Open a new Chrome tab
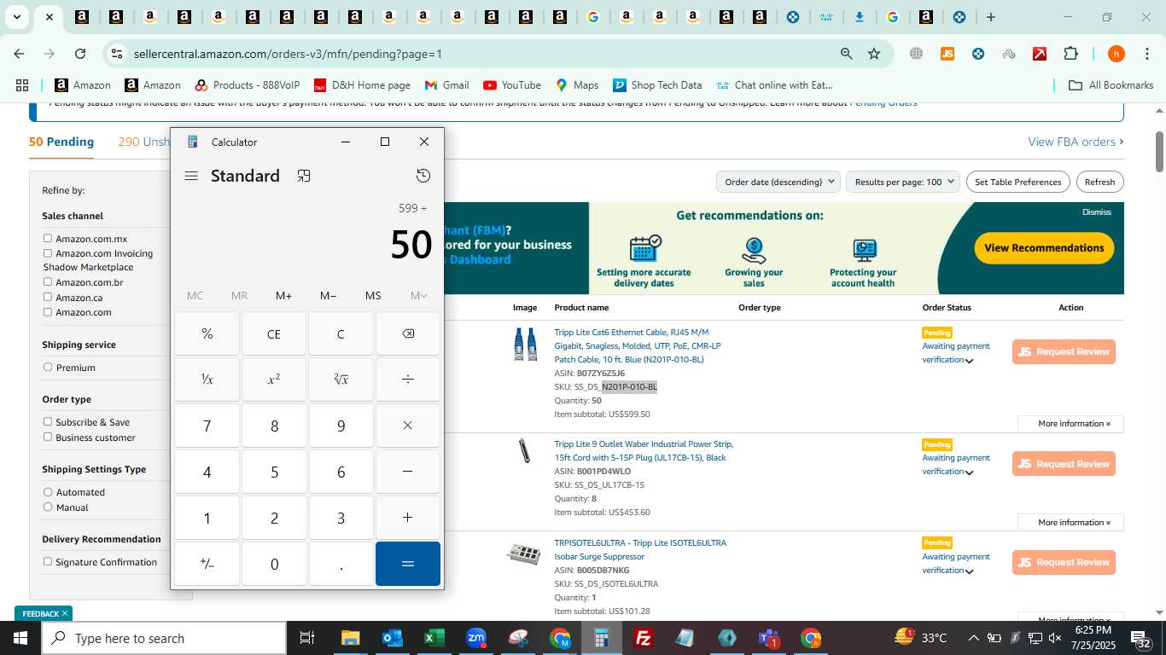Screen dimensions: 1166x655 pos(990,17)
